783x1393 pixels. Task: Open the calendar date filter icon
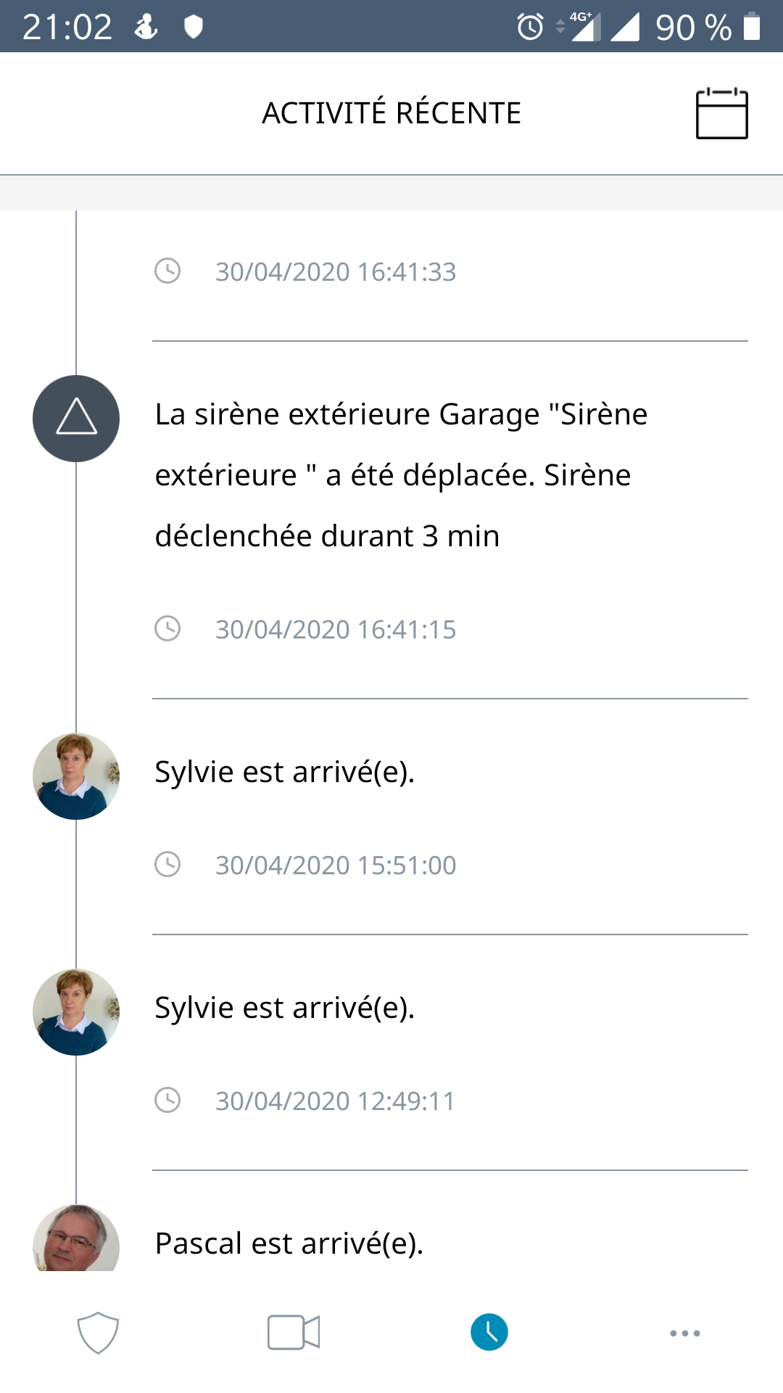(721, 113)
